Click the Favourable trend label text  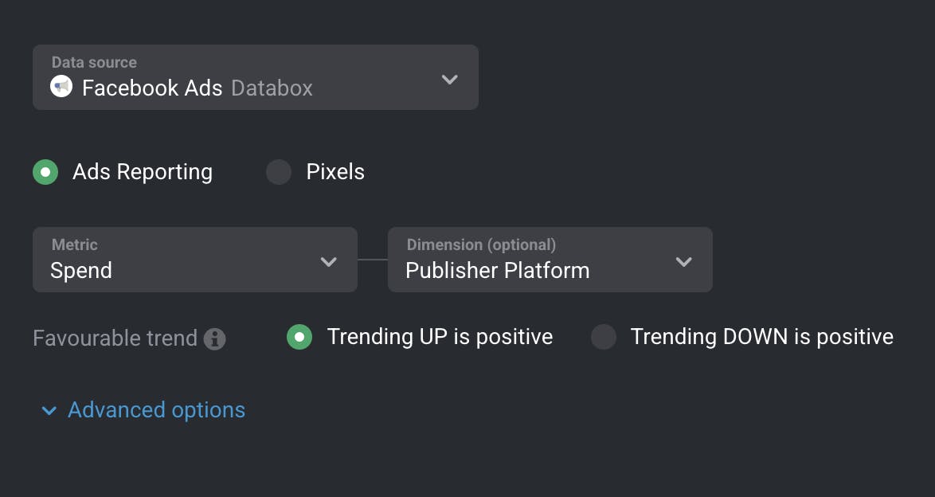[x=115, y=339]
